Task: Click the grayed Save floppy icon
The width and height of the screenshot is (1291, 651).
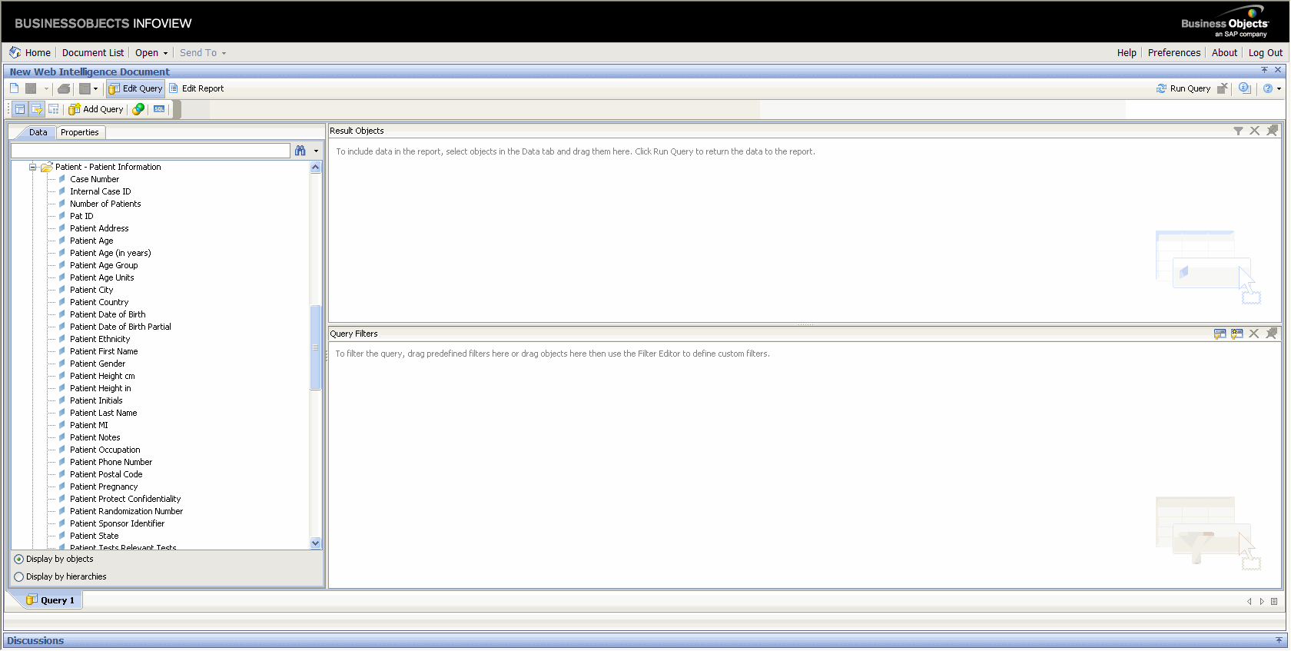Action: click(x=32, y=88)
